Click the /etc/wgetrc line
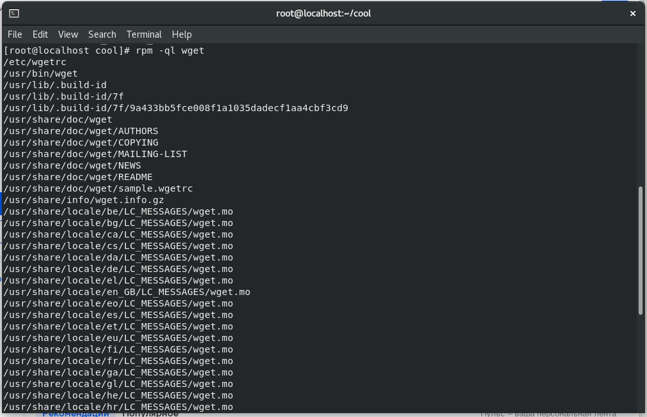This screenshot has height=417, width=647. tap(35, 62)
